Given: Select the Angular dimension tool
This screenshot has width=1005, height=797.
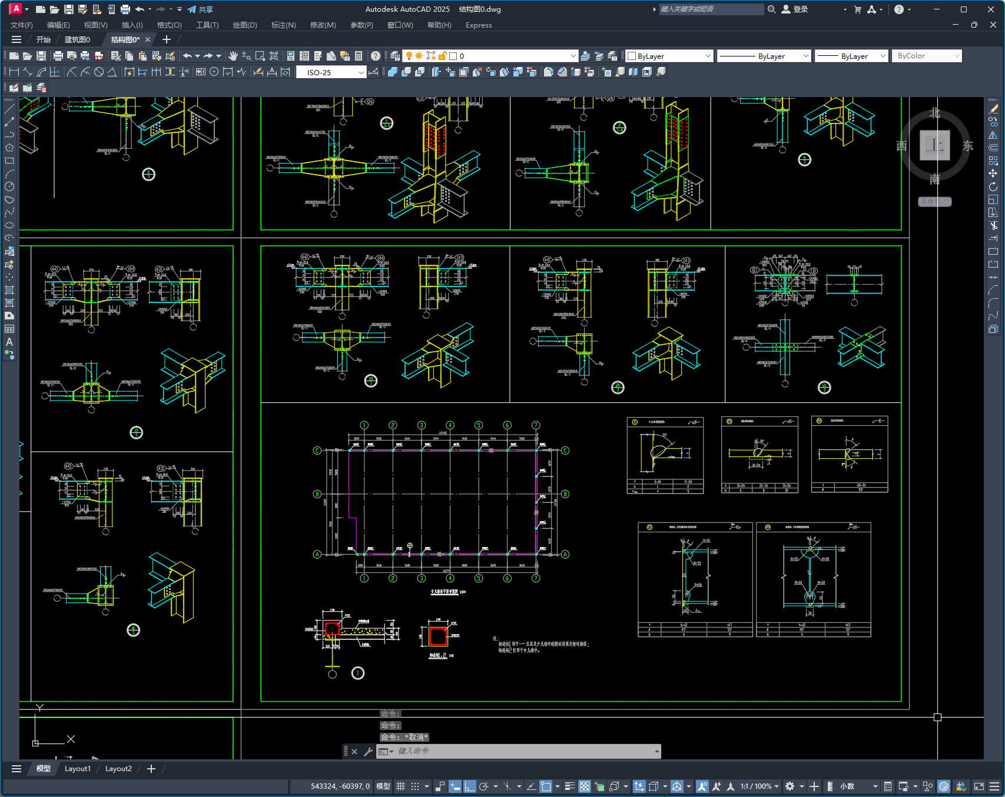Looking at the screenshot, I should tap(112, 72).
